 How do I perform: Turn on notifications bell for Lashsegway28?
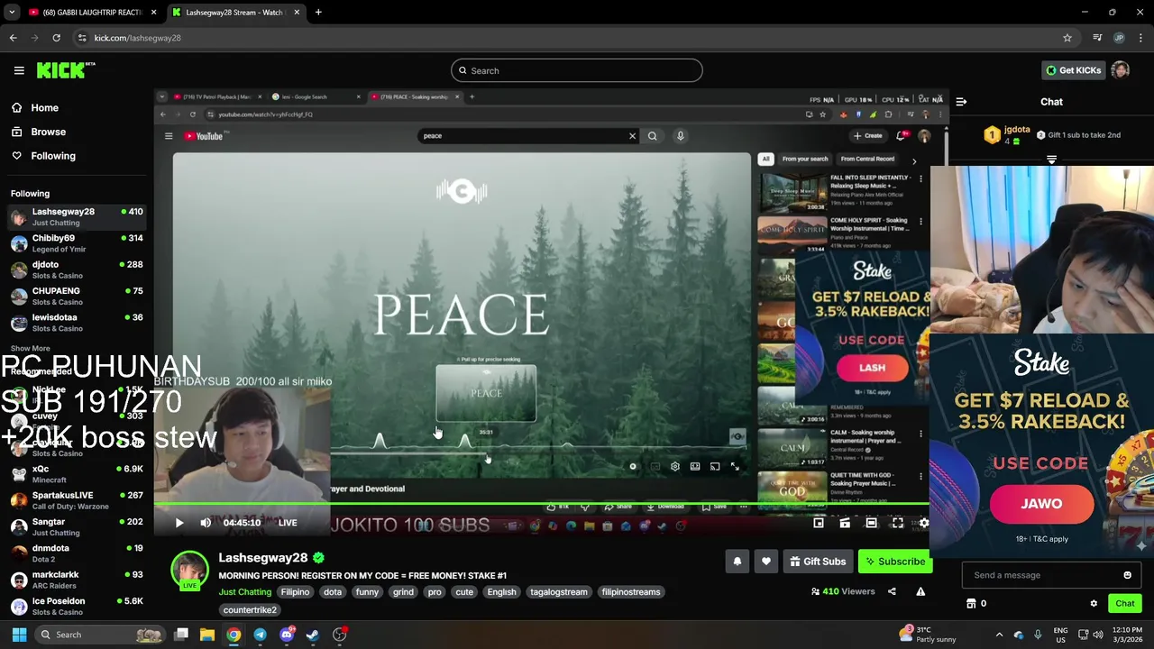point(737,562)
